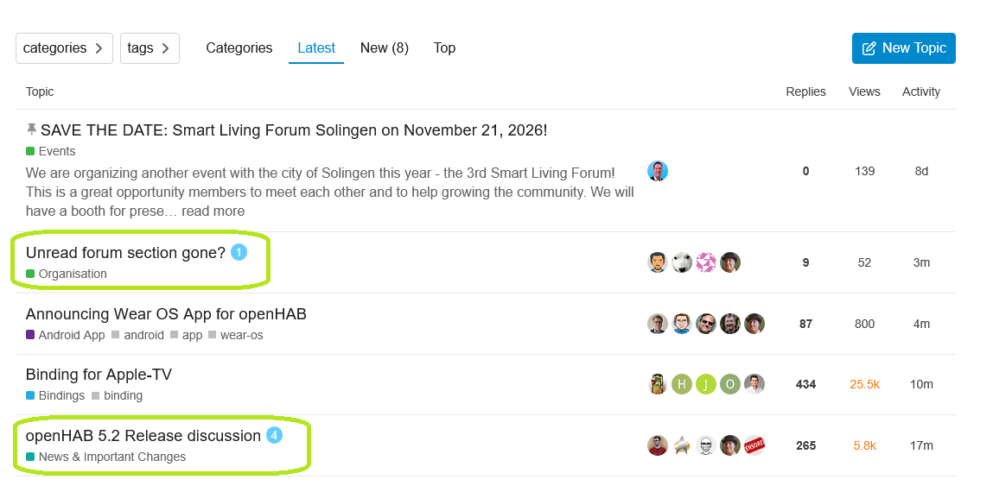Screen dimensions: 993x492
Task: Sort topics by Activity column header
Action: point(920,91)
